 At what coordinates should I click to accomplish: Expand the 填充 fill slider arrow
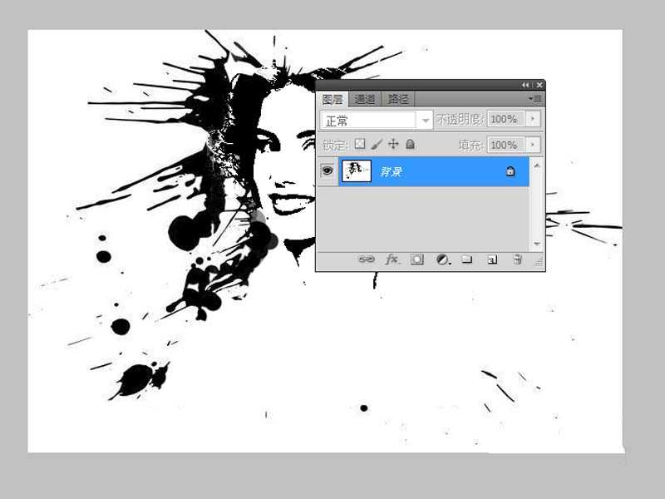pyautogui.click(x=533, y=145)
